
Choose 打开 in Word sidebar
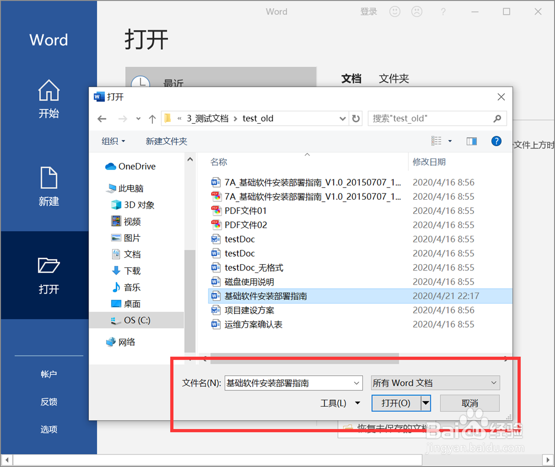point(49,276)
